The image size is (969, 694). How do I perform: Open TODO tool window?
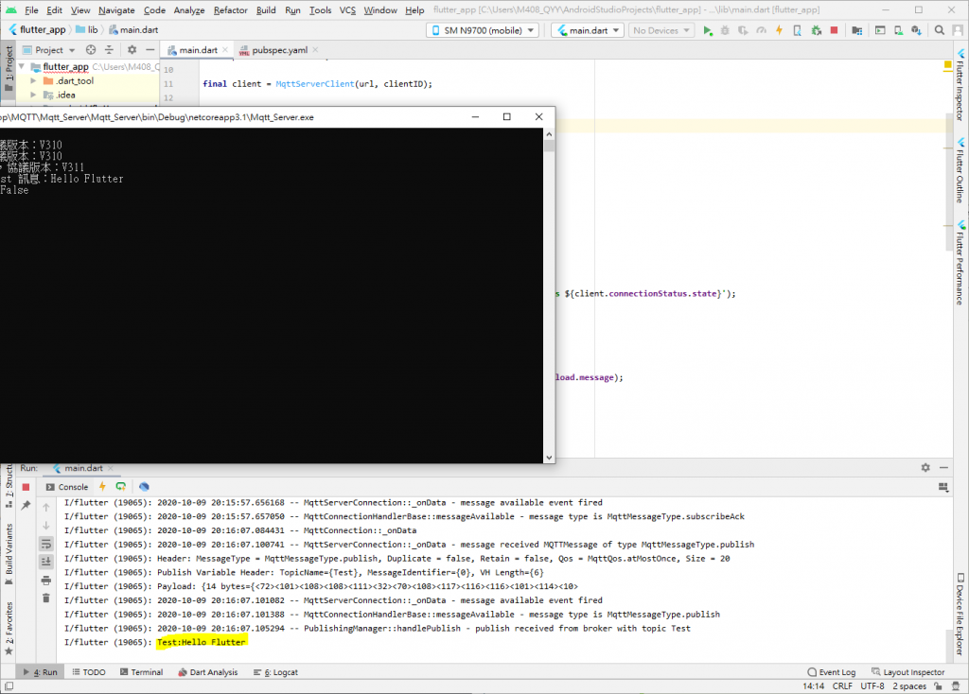[88, 671]
